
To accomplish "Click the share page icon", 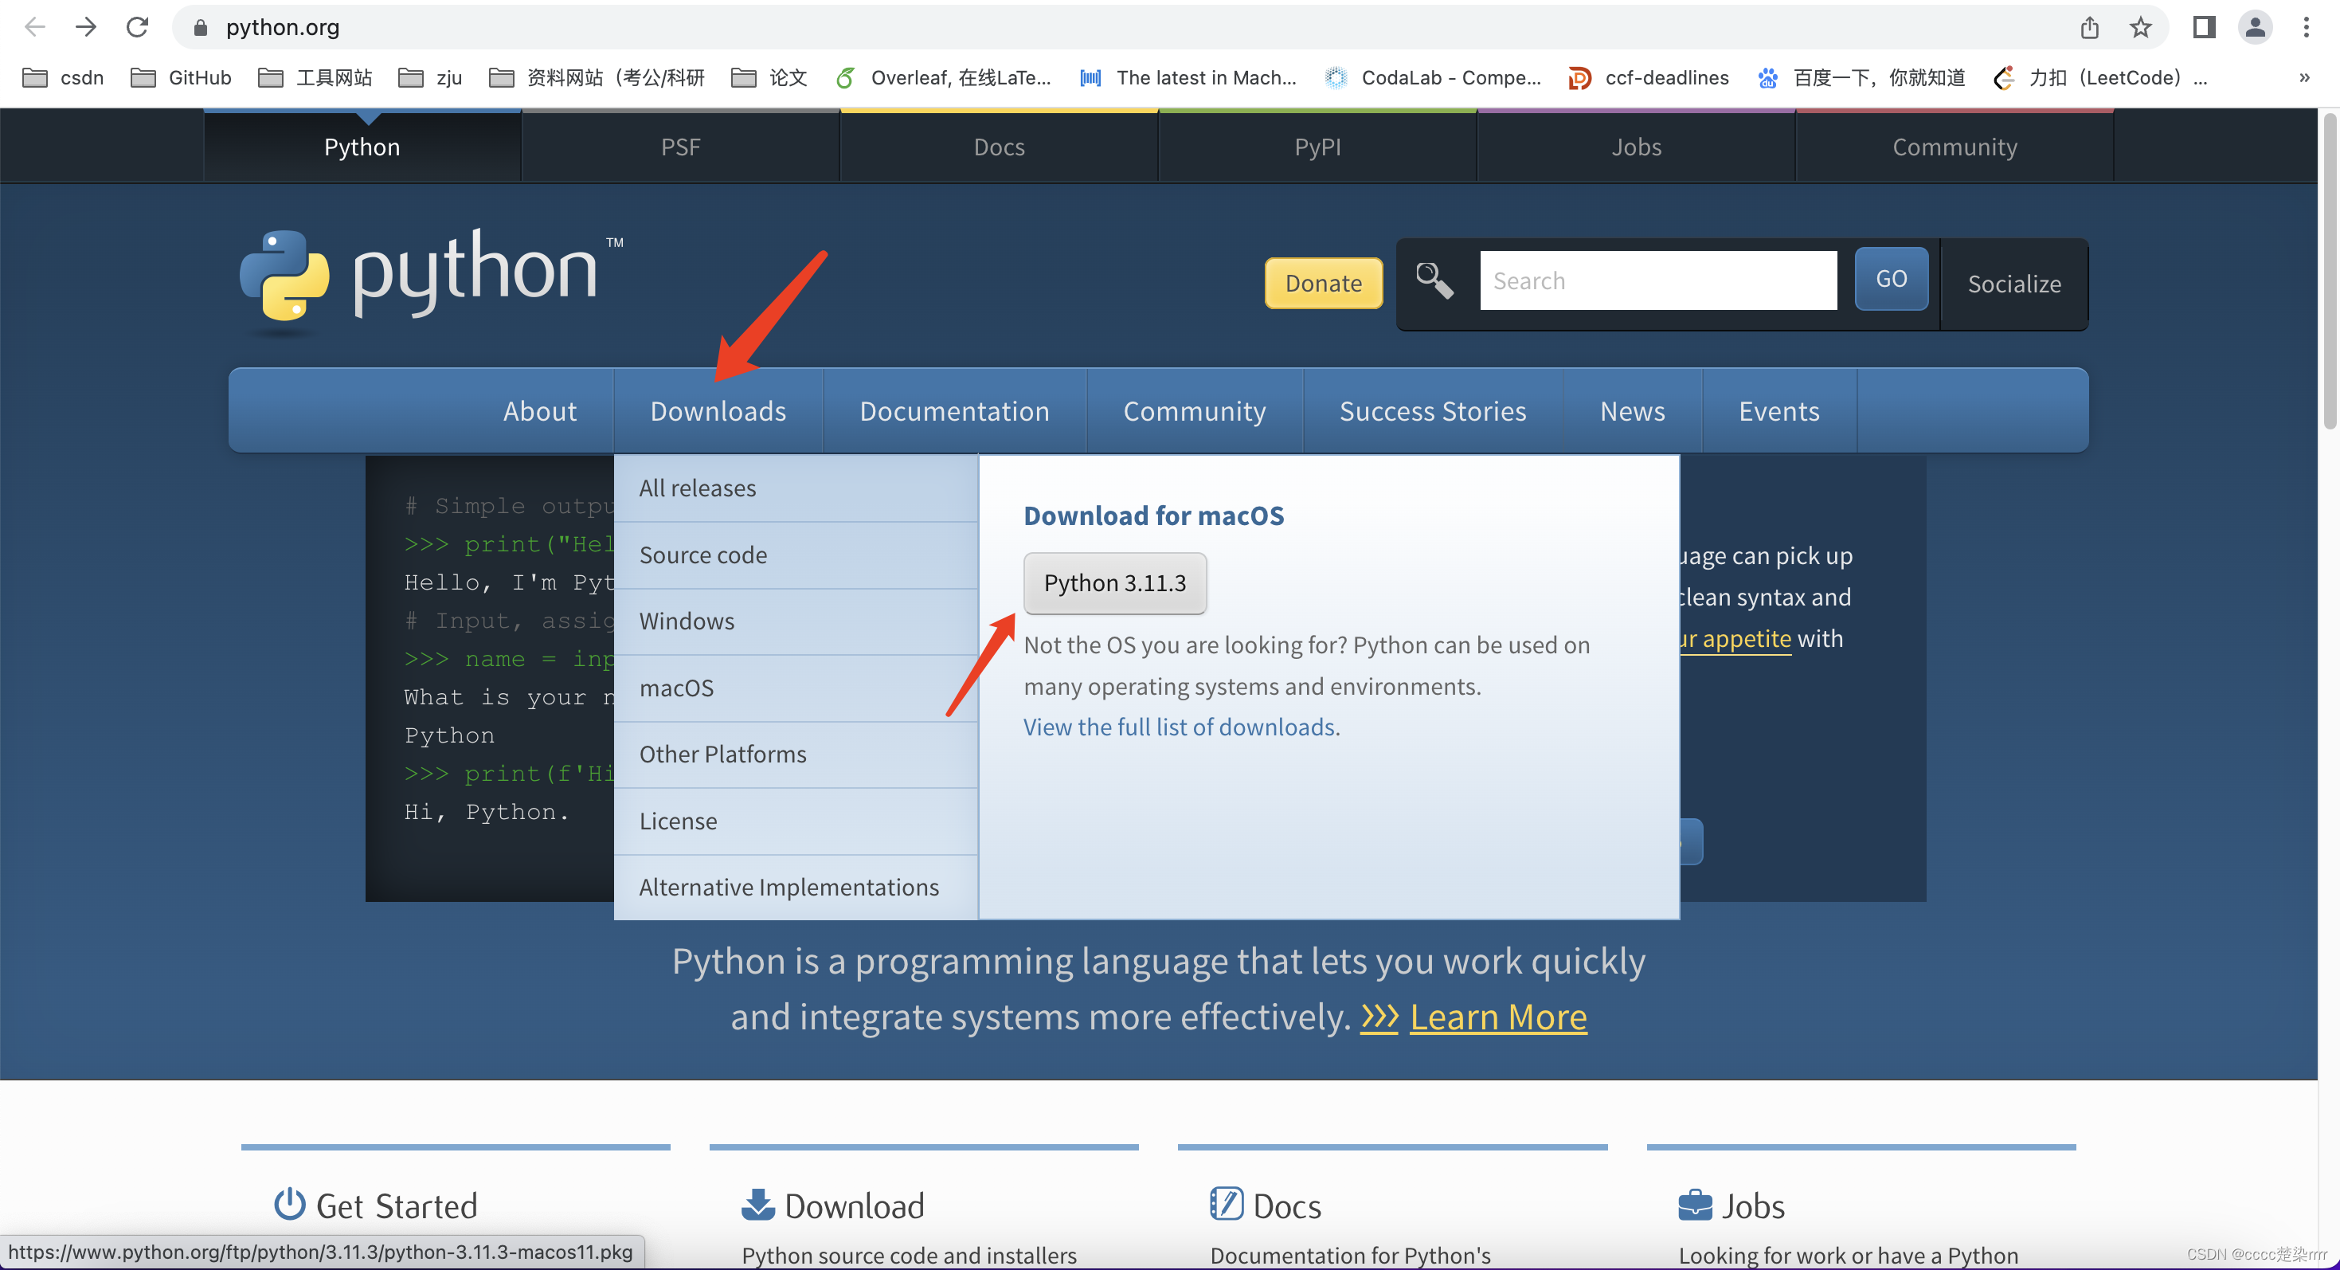I will 2089,27.
